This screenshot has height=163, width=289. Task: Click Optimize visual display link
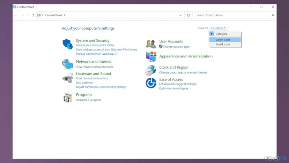(x=174, y=88)
